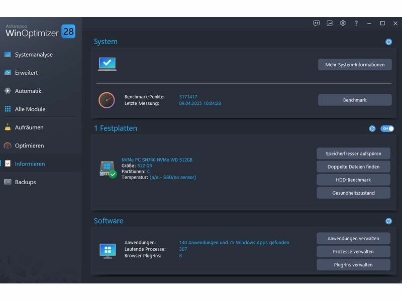Refresh the System section

point(388,42)
